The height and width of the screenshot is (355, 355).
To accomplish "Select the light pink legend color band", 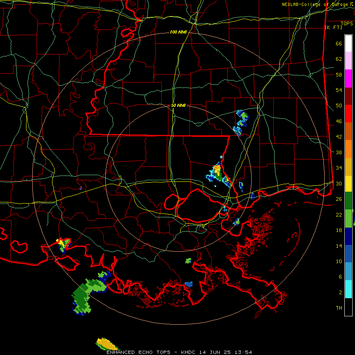I will (x=348, y=61).
